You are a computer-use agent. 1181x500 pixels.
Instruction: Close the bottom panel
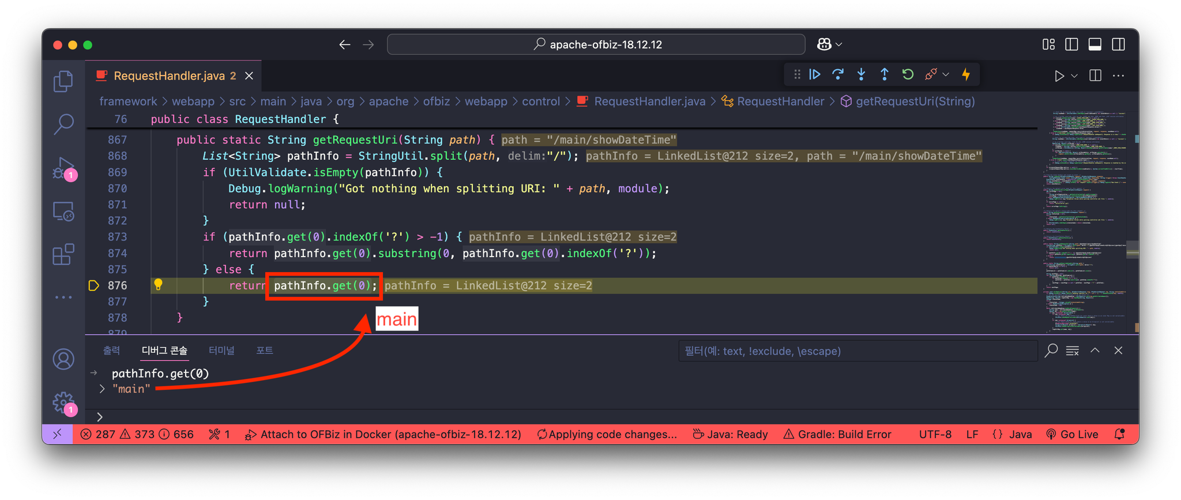tap(1118, 351)
